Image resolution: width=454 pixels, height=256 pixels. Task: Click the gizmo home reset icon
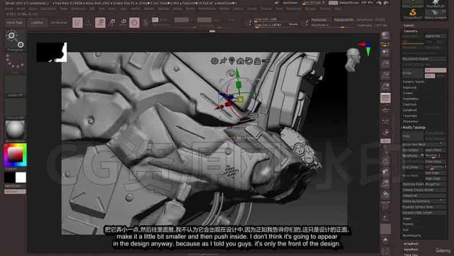[240, 61]
